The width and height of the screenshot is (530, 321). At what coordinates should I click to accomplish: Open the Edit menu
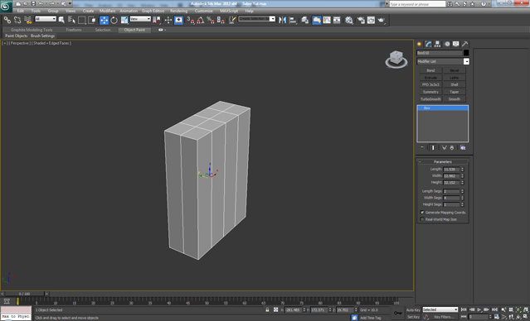pyautogui.click(x=21, y=11)
